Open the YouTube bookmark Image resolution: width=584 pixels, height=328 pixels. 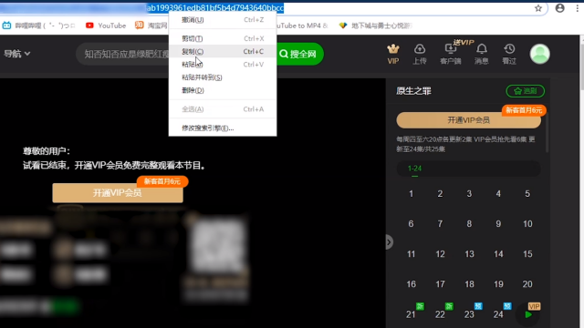coord(106,26)
